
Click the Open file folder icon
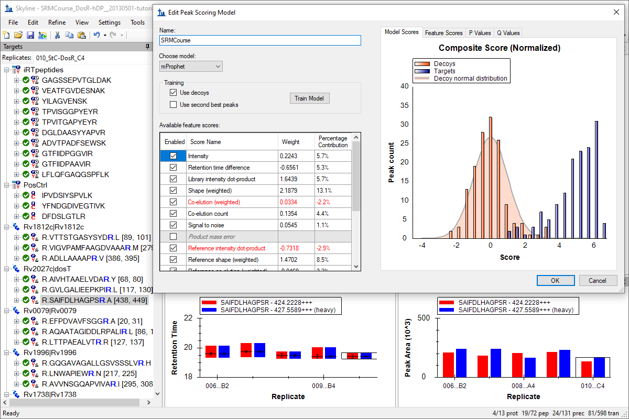pyautogui.click(x=18, y=35)
